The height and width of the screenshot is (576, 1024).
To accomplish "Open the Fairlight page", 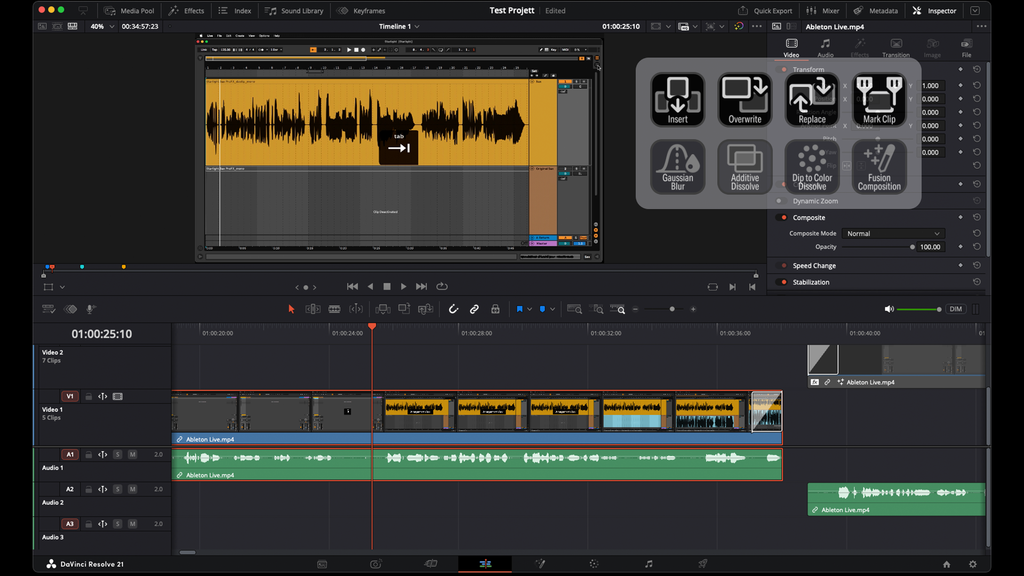I will coord(649,564).
